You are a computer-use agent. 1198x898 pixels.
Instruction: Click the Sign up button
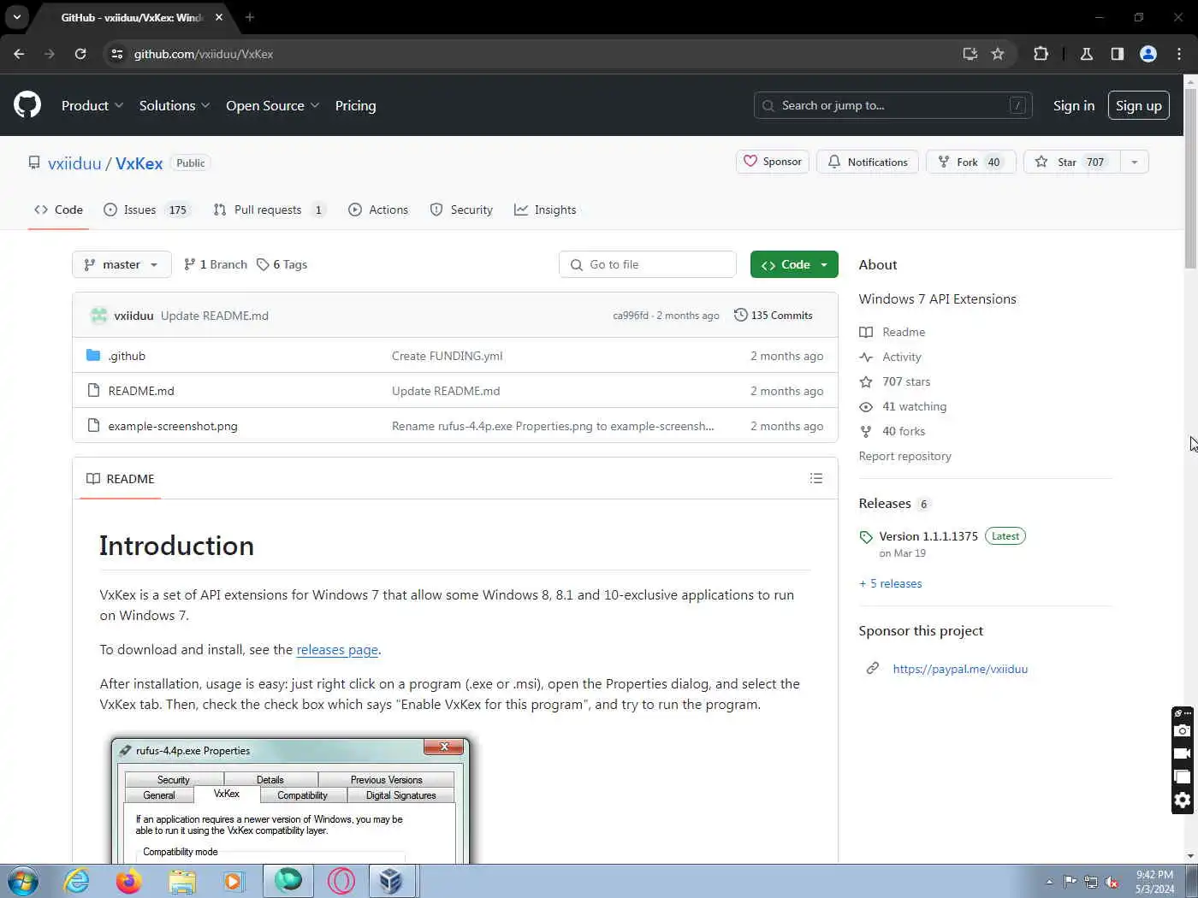tap(1138, 105)
